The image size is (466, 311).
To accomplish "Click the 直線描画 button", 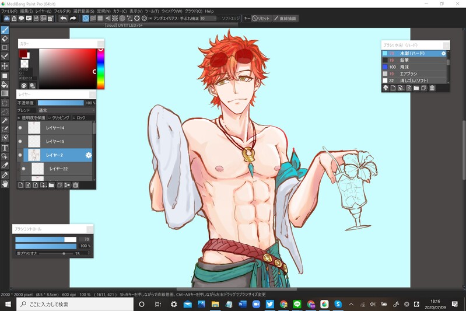I will point(285,19).
